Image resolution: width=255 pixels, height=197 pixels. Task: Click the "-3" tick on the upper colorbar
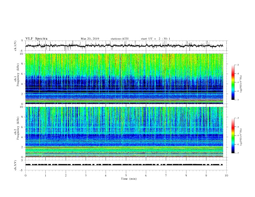click(x=237, y=65)
